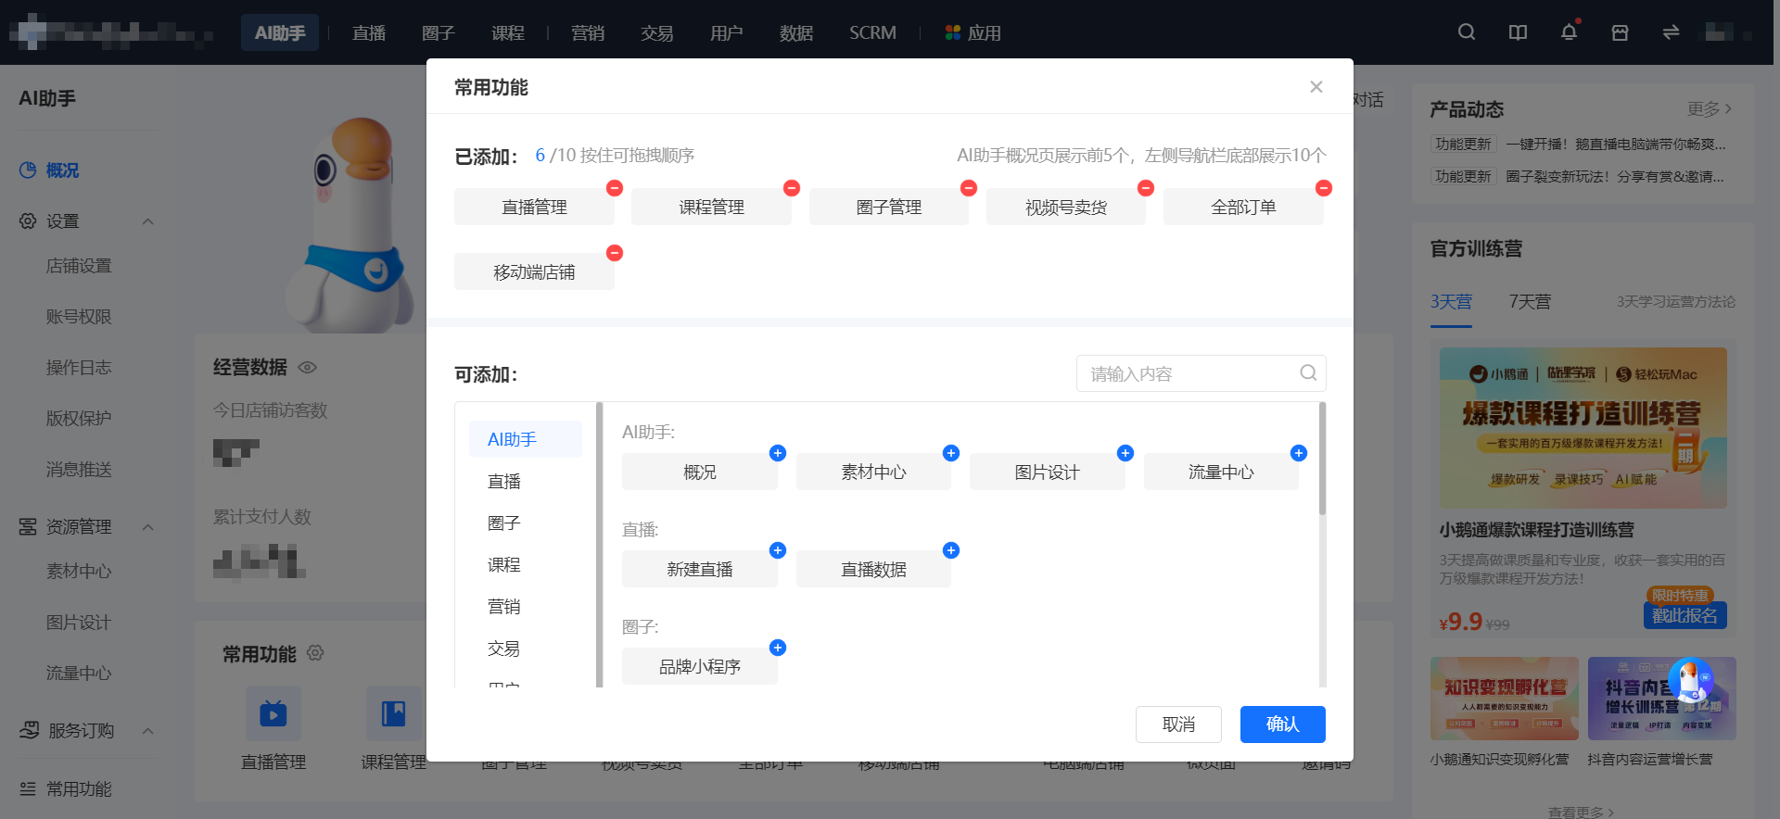Screen dimensions: 1780x819
Task: Collapse the 设置 sidebar section
Action: click(x=147, y=221)
